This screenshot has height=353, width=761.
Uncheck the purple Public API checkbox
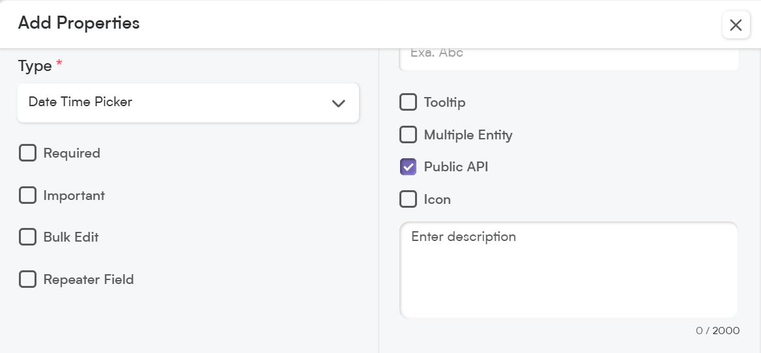pyautogui.click(x=408, y=167)
